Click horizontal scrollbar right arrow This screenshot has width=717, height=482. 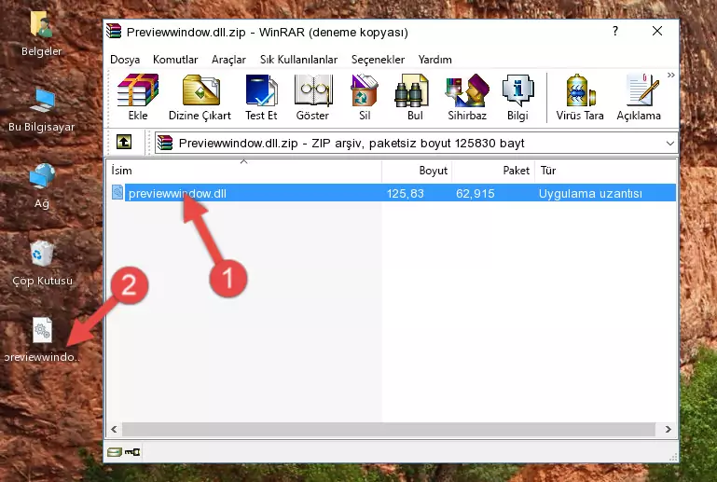[669, 429]
